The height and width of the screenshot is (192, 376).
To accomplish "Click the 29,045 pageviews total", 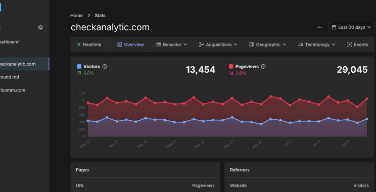I will (352, 70).
